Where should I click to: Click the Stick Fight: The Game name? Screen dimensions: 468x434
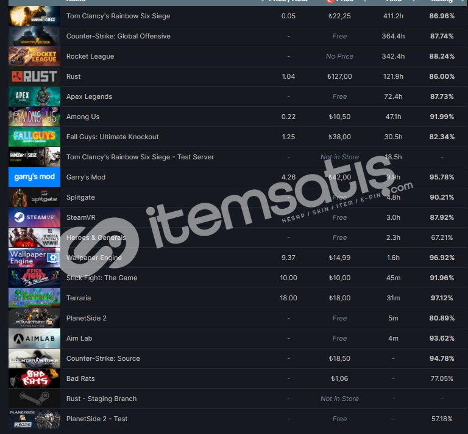pyautogui.click(x=102, y=278)
